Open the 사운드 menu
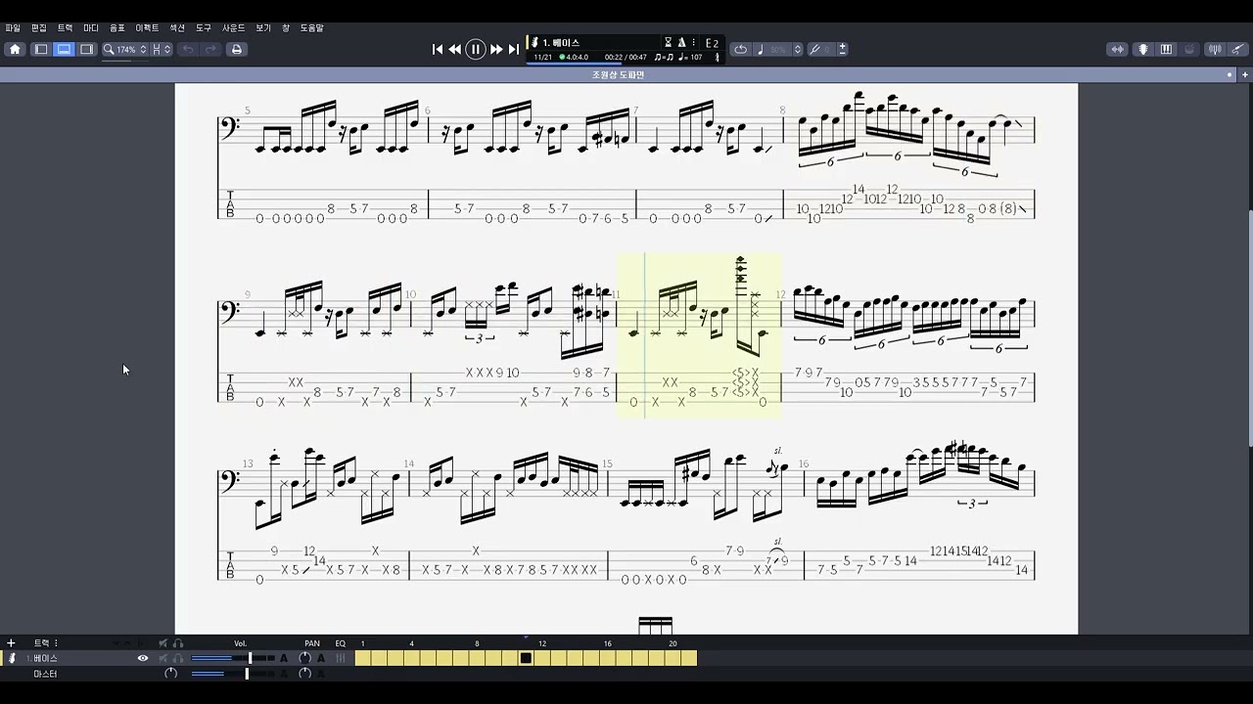1253x704 pixels. (x=234, y=28)
